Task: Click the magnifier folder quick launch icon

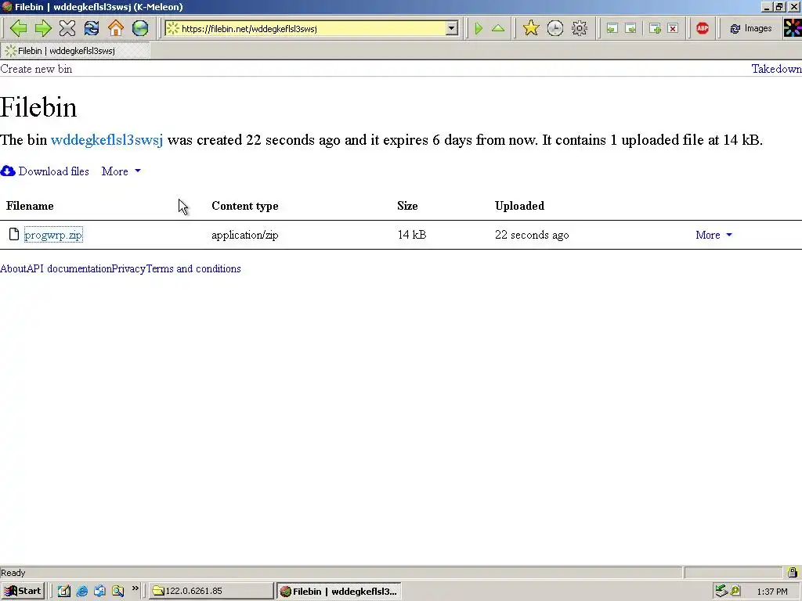Action: 117,592
